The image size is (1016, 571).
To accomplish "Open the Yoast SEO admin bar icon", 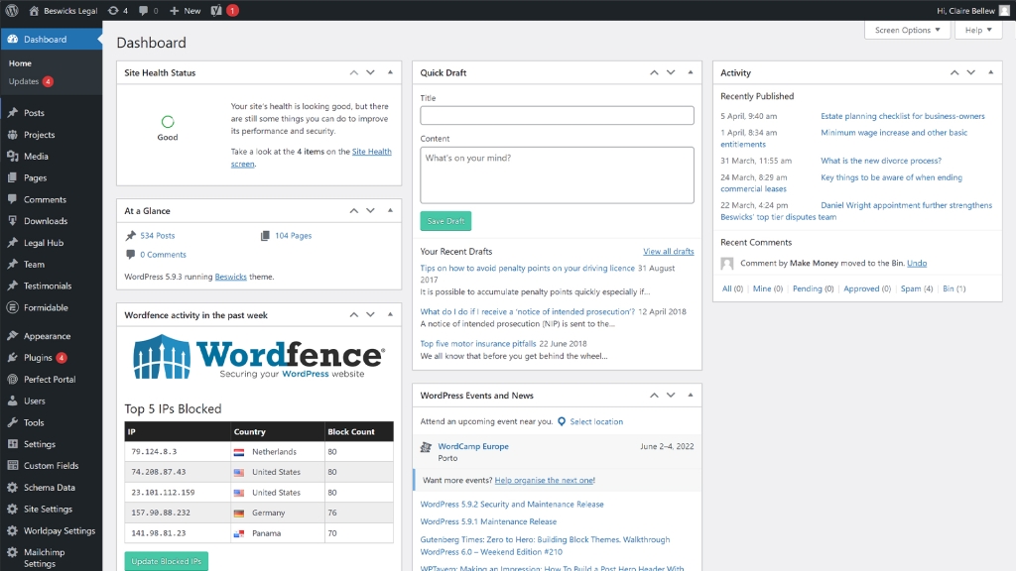I will point(216,10).
